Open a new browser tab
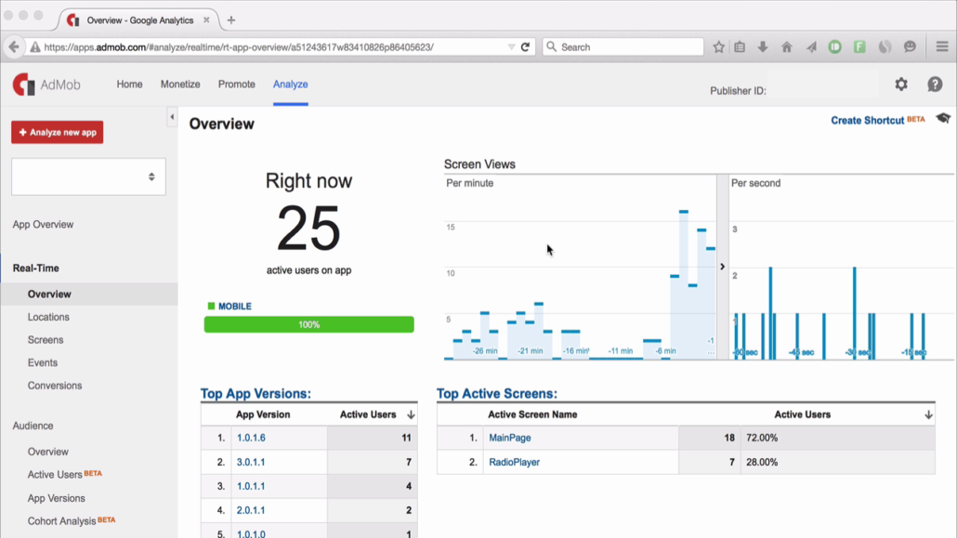This screenshot has height=538, width=957. point(231,20)
